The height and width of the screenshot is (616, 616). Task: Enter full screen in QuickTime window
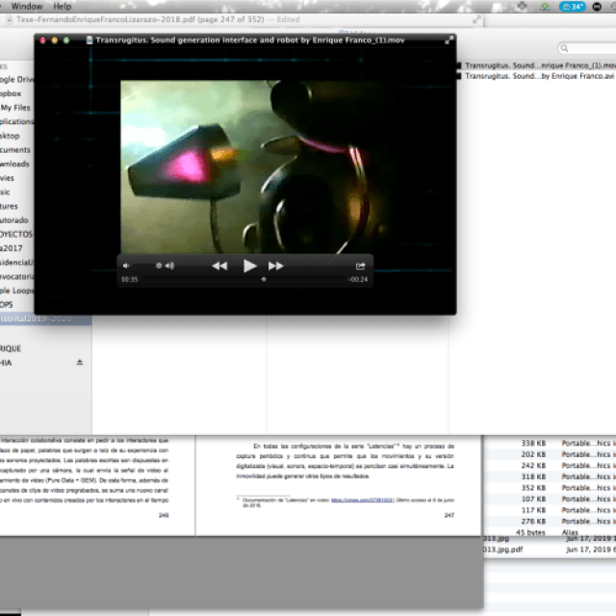pyautogui.click(x=449, y=39)
